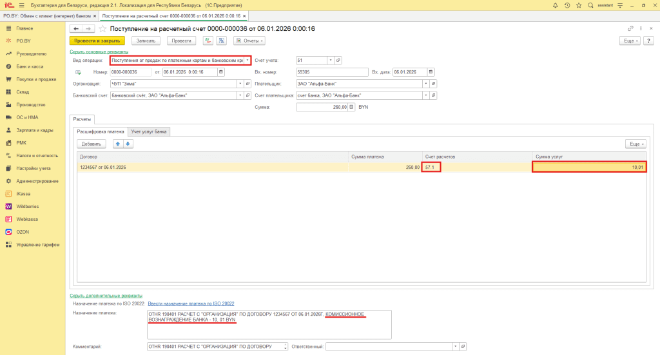Image resolution: width=660 pixels, height=355 pixels.
Task: Star this document as favorite
Action: 103,29
